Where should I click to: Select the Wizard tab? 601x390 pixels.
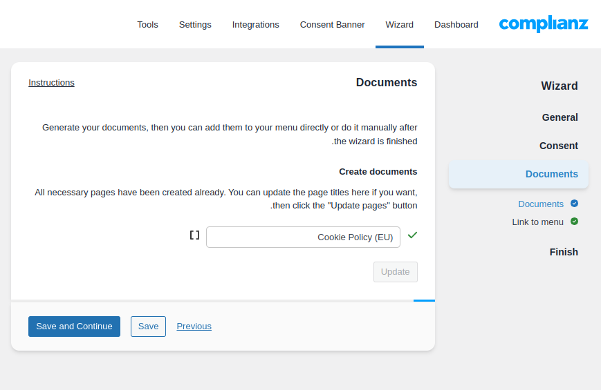[x=399, y=24]
